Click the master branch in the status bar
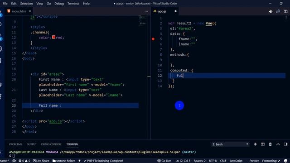Viewport: 290px width, 163px height. pos(5,161)
